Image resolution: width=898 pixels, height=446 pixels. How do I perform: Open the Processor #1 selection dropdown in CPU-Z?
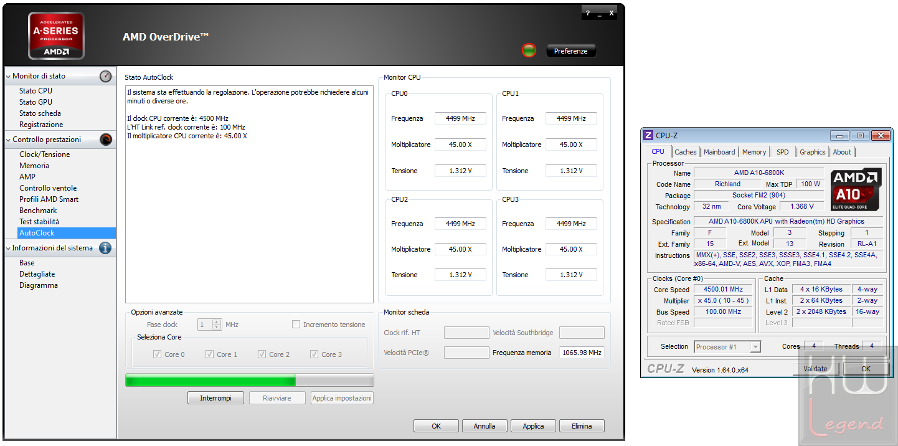pyautogui.click(x=727, y=347)
